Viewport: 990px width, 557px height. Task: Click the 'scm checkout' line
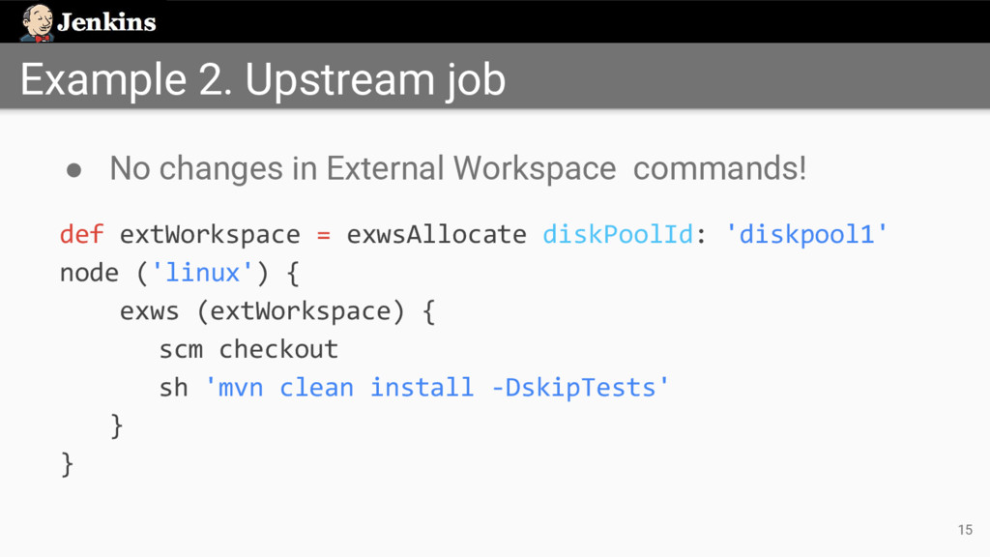point(248,349)
